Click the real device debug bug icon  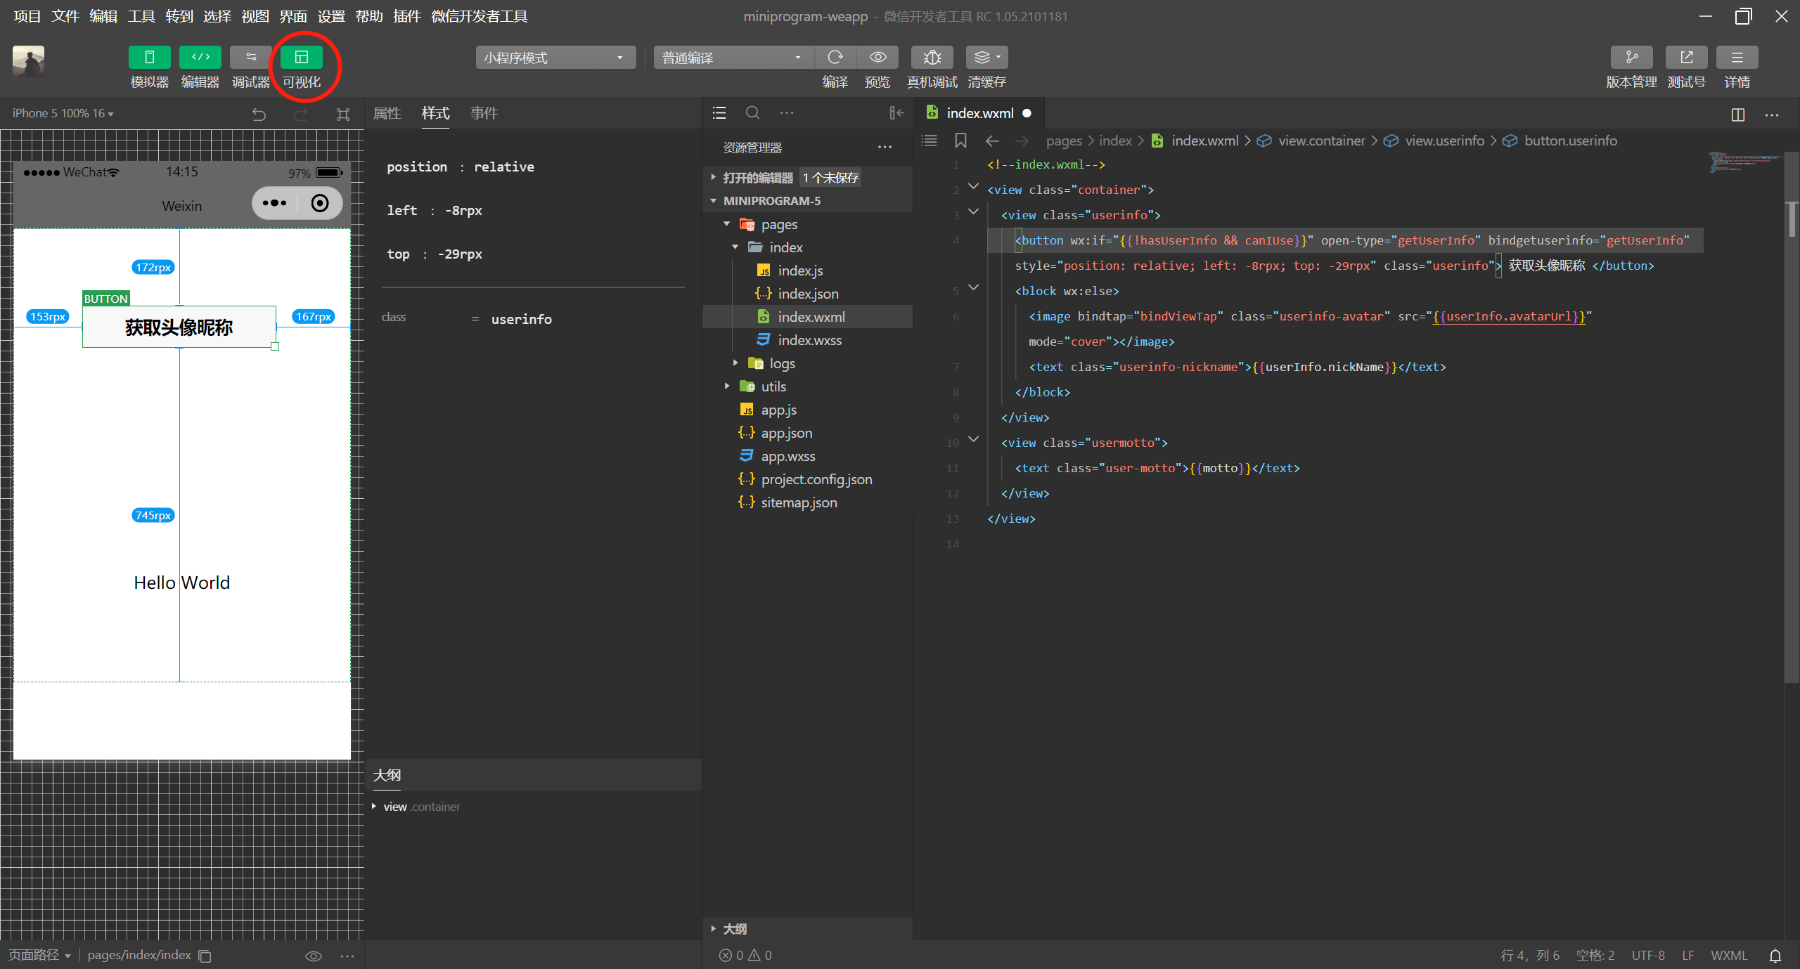click(932, 57)
